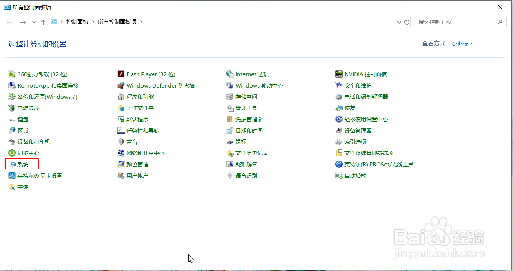Open 索引选项 link
The width and height of the screenshot is (513, 271).
pos(355,142)
